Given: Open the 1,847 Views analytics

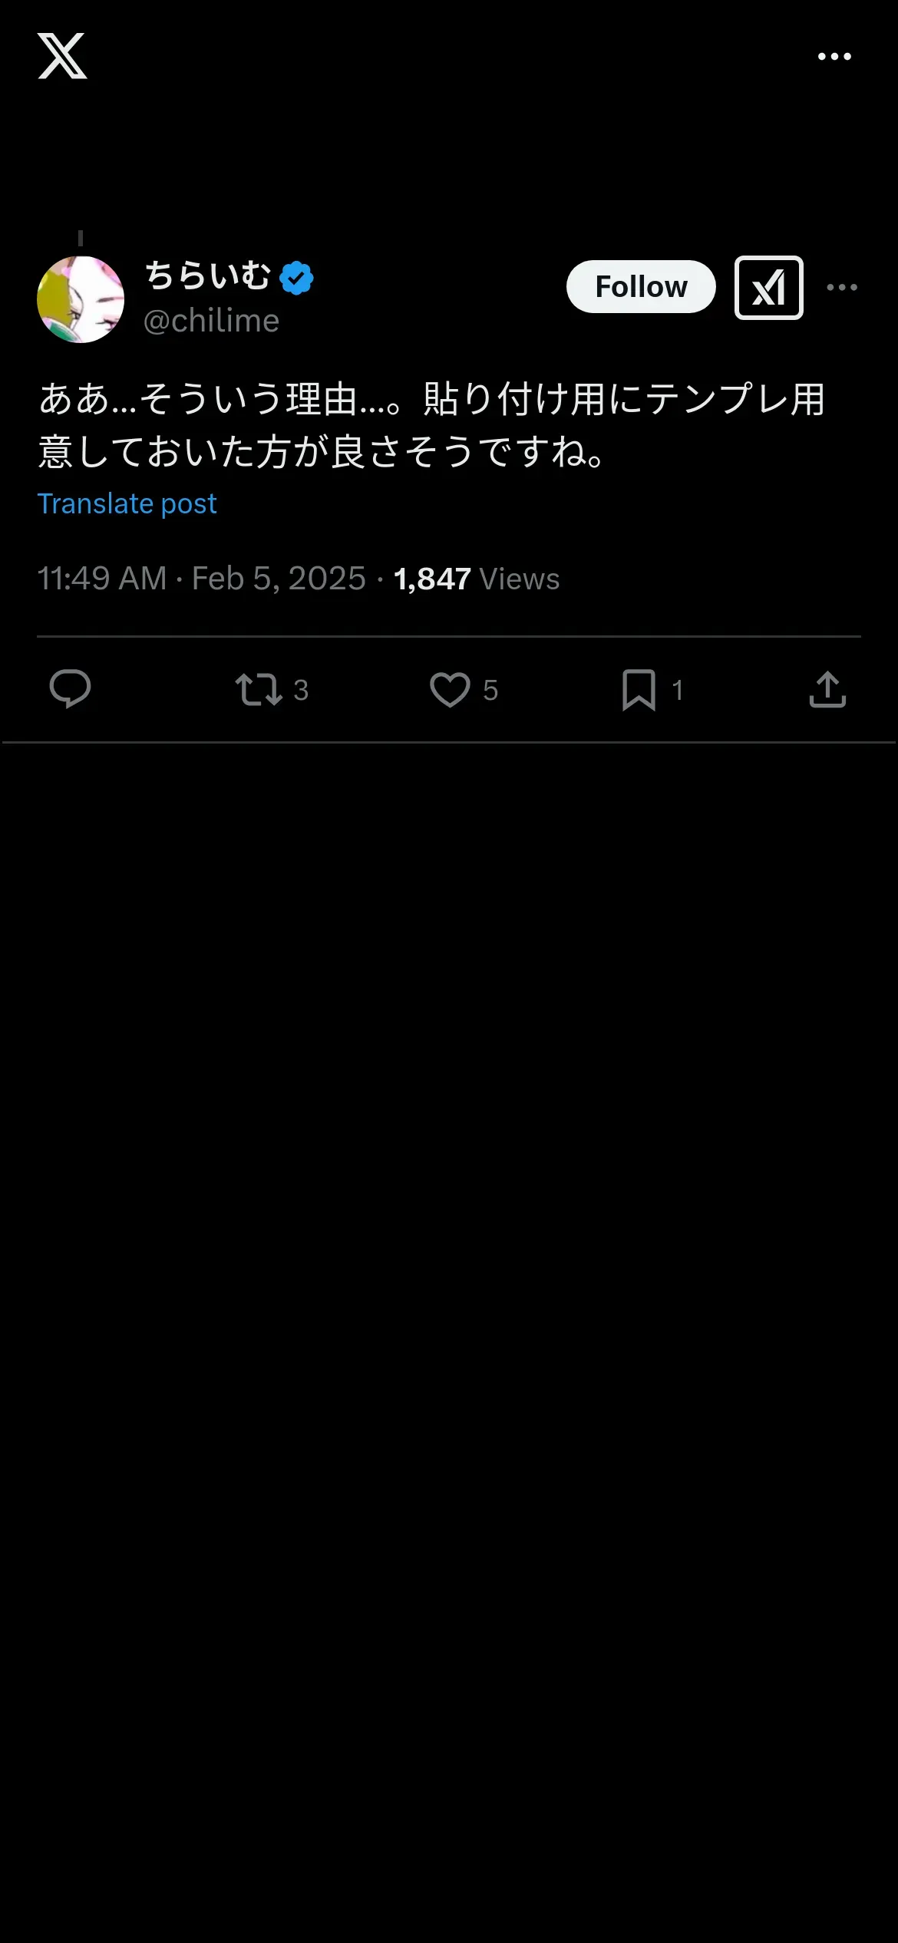Looking at the screenshot, I should [477, 579].
